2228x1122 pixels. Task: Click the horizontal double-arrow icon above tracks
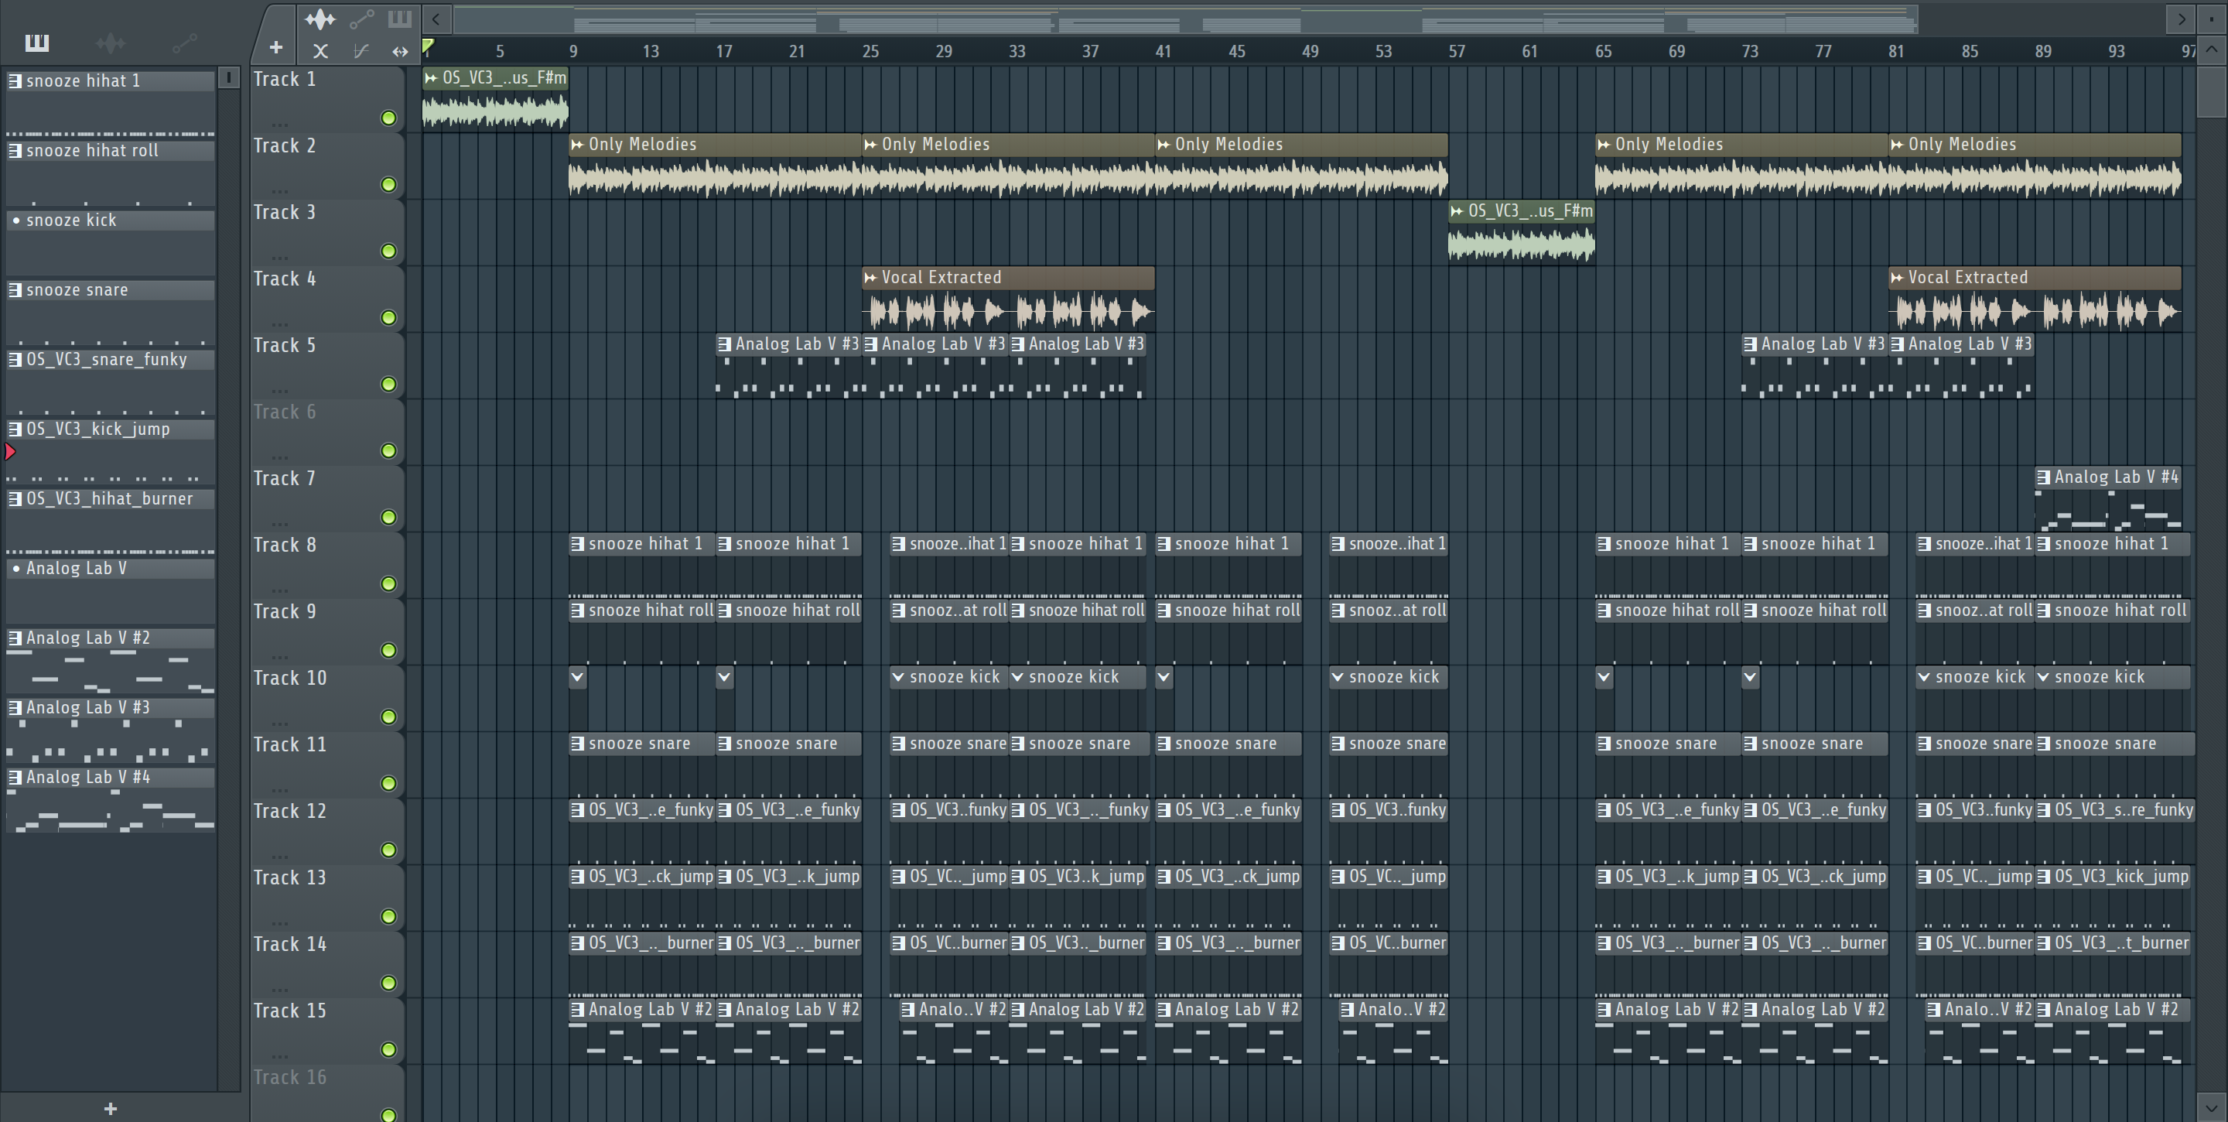pyautogui.click(x=400, y=51)
